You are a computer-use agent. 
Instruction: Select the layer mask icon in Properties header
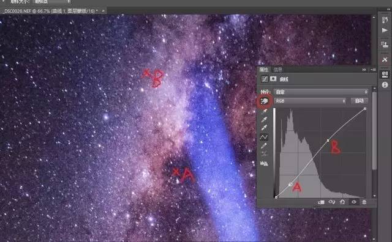click(273, 79)
